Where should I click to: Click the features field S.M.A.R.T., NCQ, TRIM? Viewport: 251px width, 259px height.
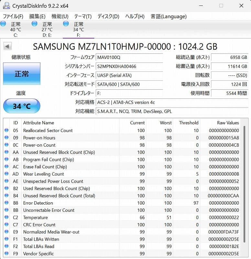tap(172, 111)
